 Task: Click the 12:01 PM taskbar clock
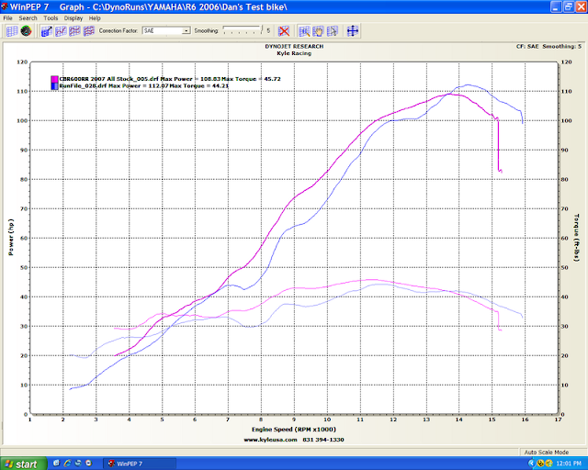click(569, 464)
